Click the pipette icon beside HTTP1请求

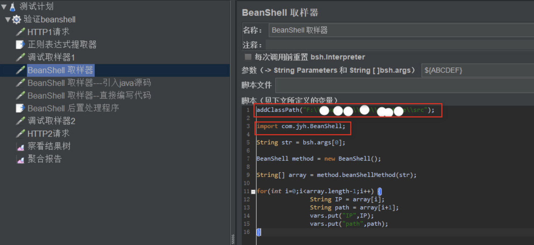tap(21, 32)
